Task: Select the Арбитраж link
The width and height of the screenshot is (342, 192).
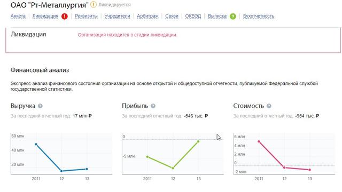Action: click(147, 16)
